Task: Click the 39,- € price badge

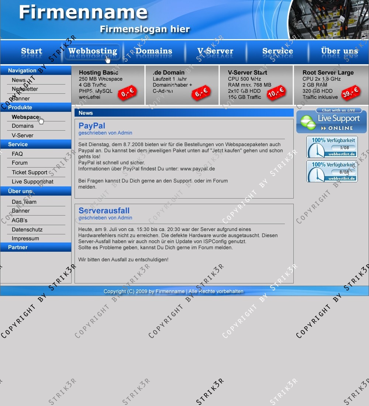Action: click(351, 92)
